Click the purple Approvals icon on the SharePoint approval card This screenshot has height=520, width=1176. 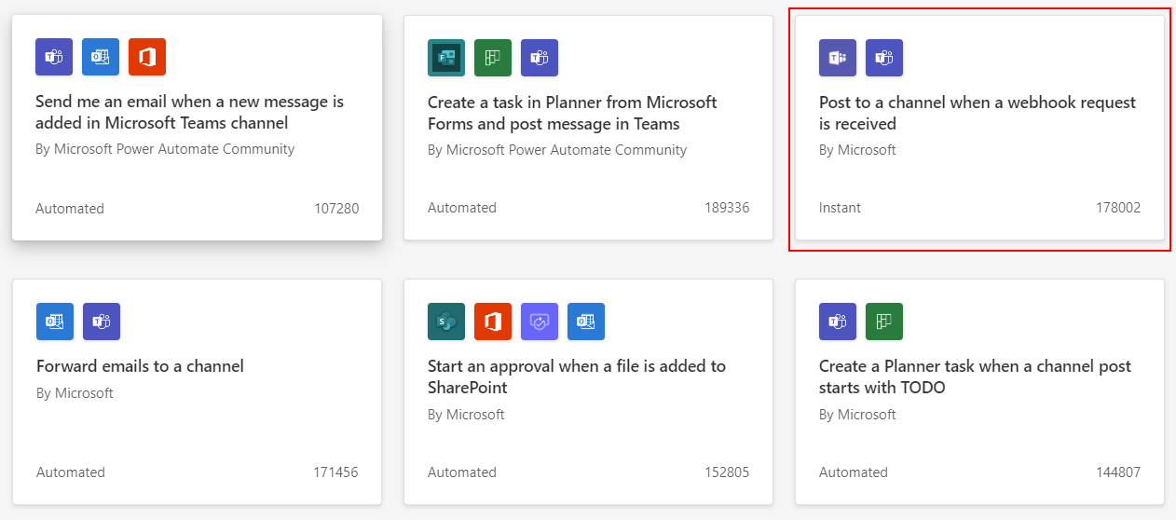coord(540,322)
